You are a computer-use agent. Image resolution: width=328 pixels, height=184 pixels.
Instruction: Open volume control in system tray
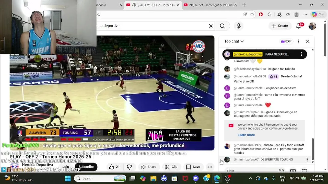pyautogui.click(x=297, y=178)
